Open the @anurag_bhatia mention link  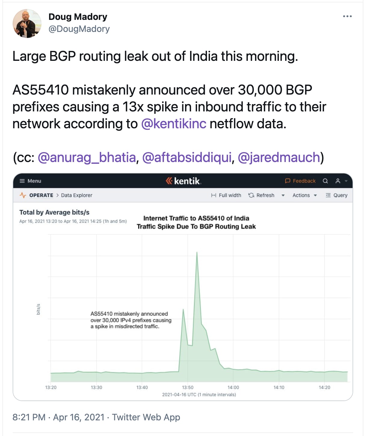coord(87,157)
